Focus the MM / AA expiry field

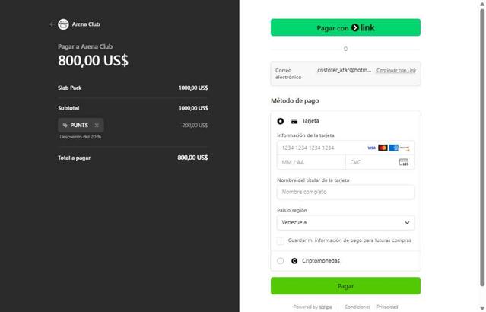(x=311, y=162)
